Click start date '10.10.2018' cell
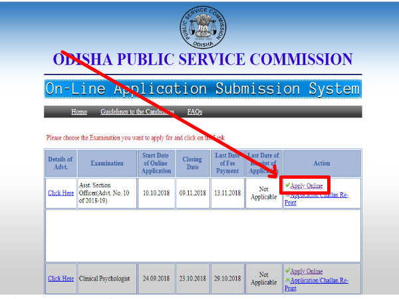 (x=156, y=193)
